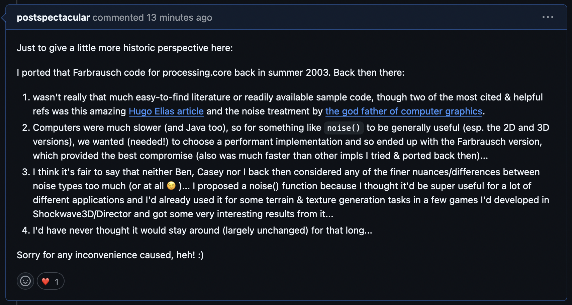Image resolution: width=572 pixels, height=305 pixels.
Task: Open the add reaction smiley picker
Action: [x=25, y=281]
